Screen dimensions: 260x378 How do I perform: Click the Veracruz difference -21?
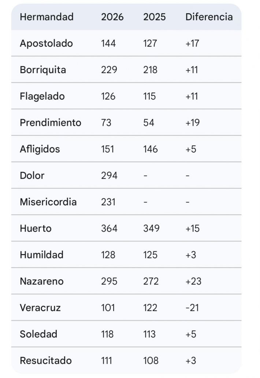pos(192,308)
